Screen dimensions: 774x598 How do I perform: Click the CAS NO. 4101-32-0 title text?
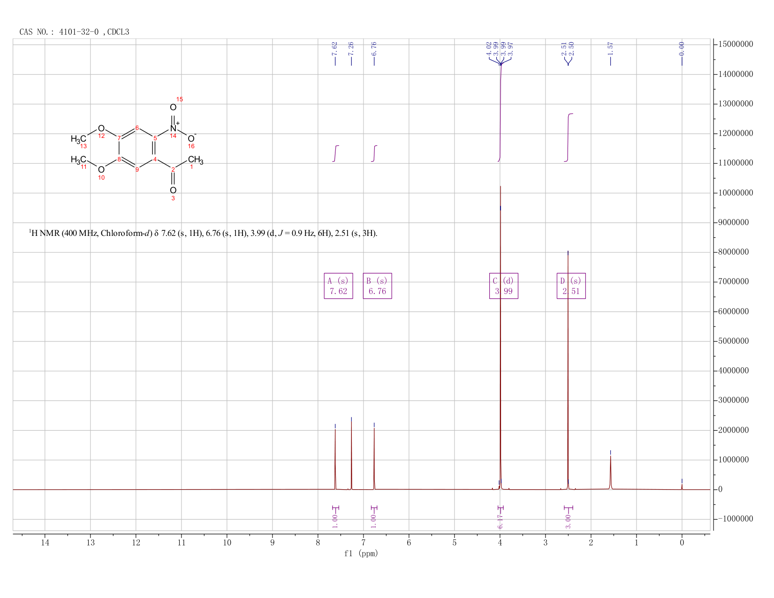(x=74, y=32)
